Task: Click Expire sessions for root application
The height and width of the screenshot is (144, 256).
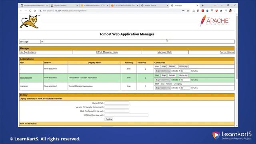Action: [163, 71]
